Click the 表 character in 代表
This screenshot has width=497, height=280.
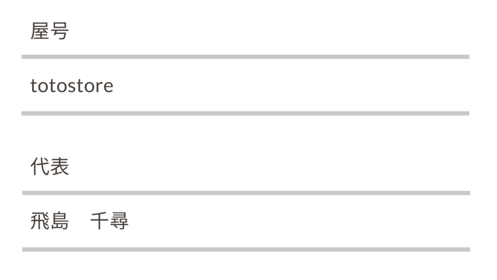coord(59,167)
